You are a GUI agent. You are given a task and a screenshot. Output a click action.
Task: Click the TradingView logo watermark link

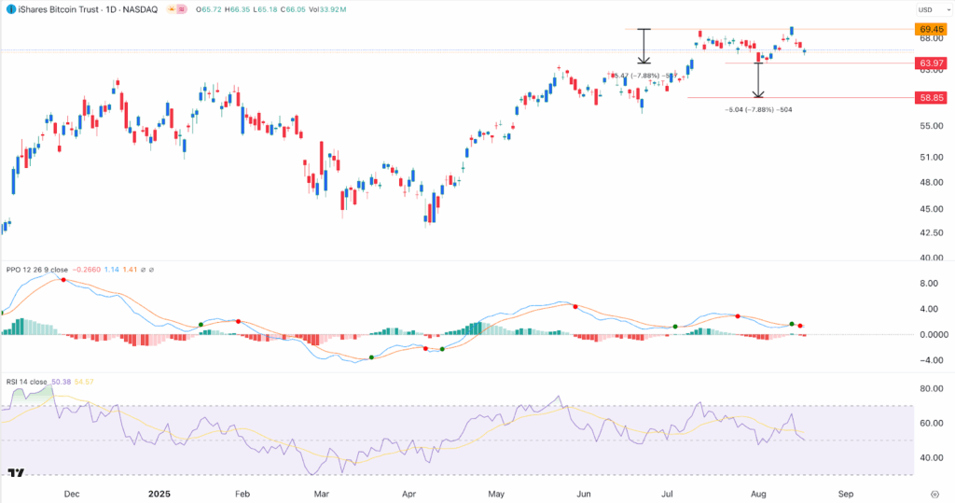[x=17, y=473]
